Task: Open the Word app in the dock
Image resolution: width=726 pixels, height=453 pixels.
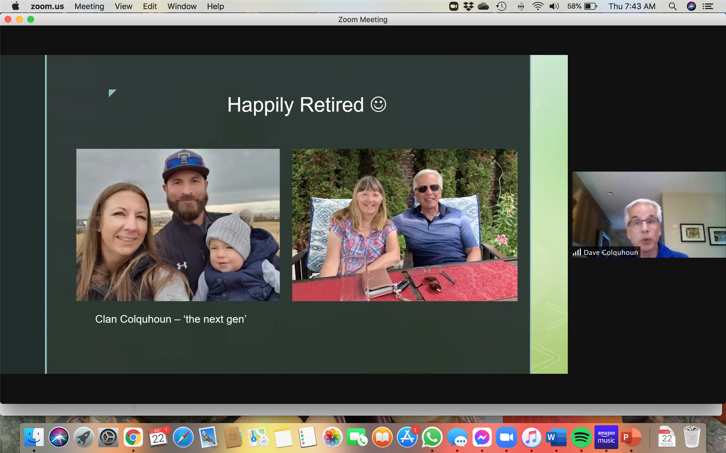Action: point(556,437)
